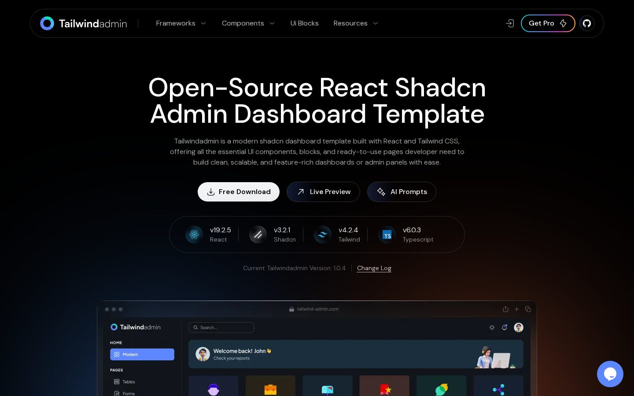
Task: Click the Tailwind logo icon
Action: click(322, 235)
